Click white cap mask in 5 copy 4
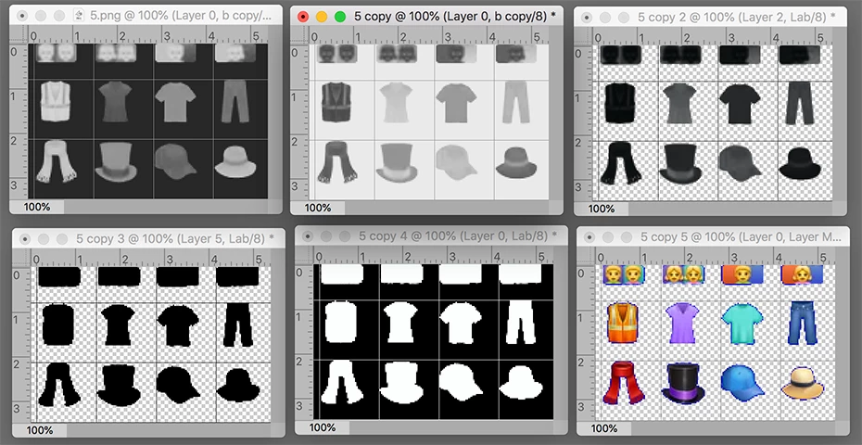This screenshot has height=445, width=862. (x=460, y=382)
